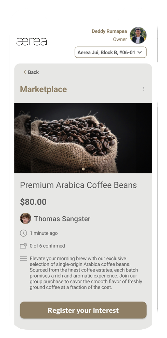
Task: Click the description lines icon
Action: click(x=23, y=258)
